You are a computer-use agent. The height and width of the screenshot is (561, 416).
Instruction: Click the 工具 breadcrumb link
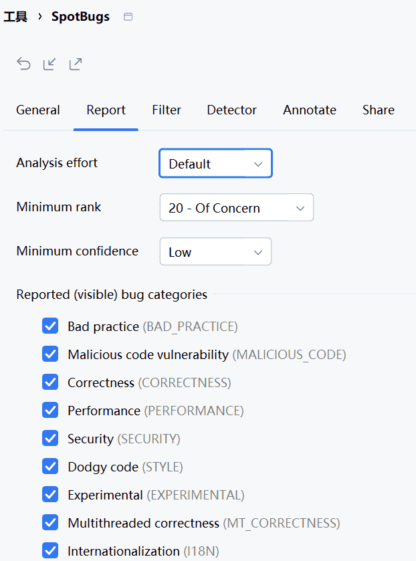(15, 17)
